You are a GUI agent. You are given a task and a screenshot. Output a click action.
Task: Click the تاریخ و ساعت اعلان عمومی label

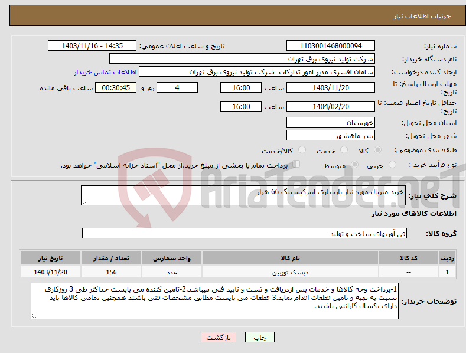(182, 47)
